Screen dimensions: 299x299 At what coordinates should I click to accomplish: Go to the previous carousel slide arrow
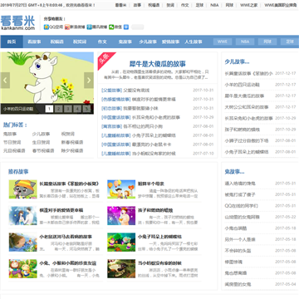coord(5,81)
